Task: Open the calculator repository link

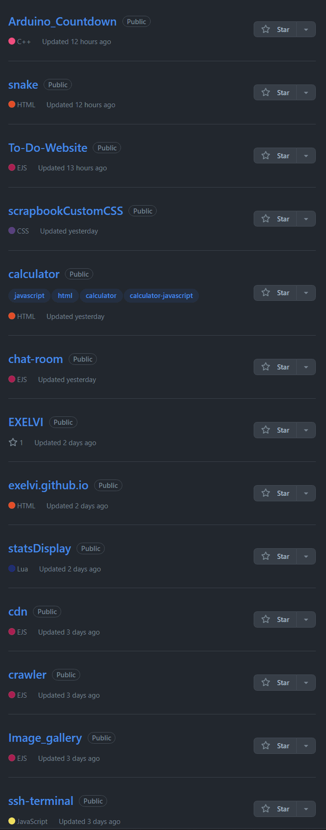Action: pyautogui.click(x=34, y=274)
